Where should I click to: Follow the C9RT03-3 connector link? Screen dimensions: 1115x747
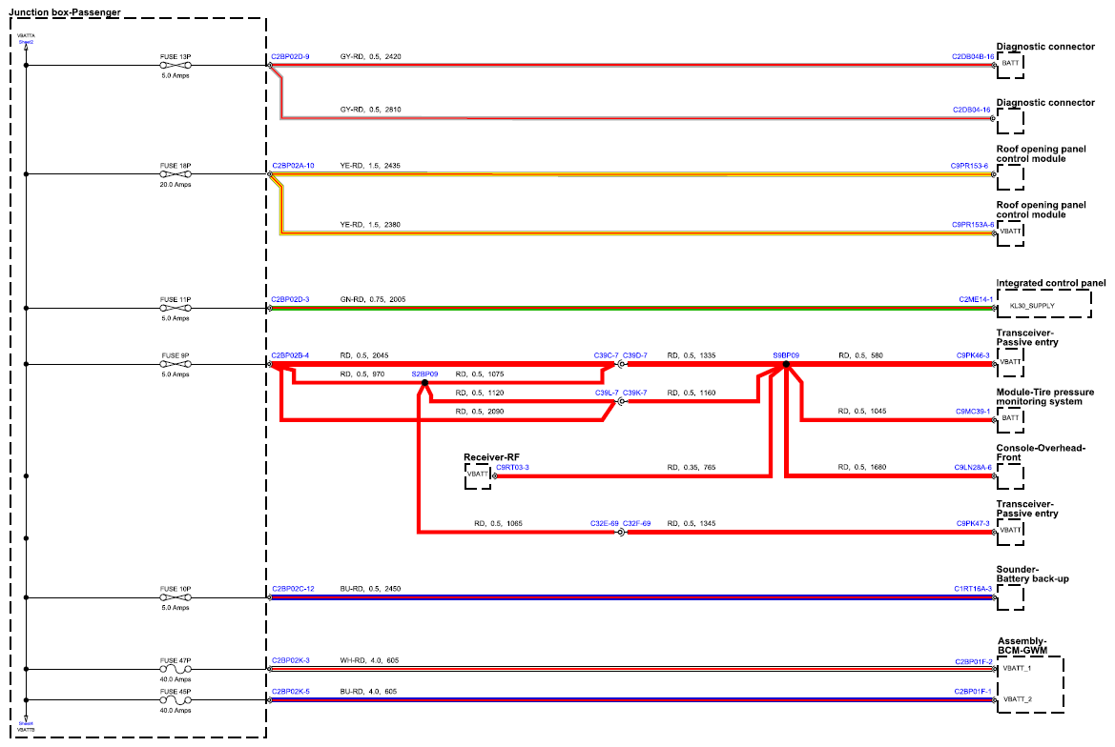tap(513, 467)
